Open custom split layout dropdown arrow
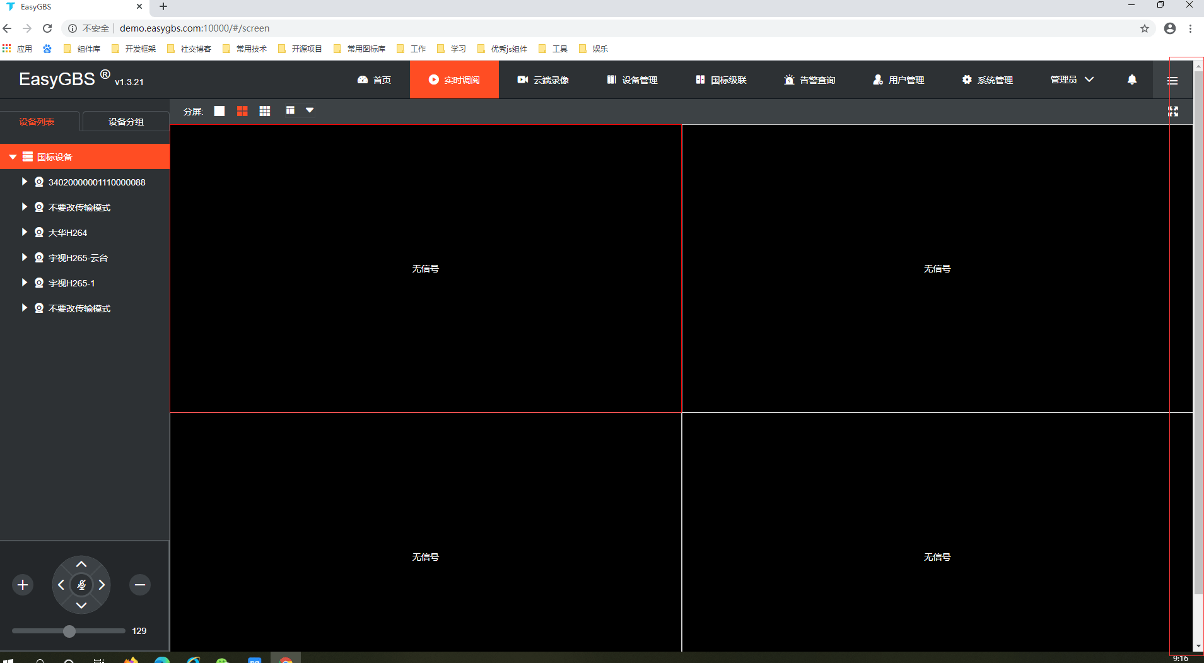The image size is (1204, 663). click(310, 110)
